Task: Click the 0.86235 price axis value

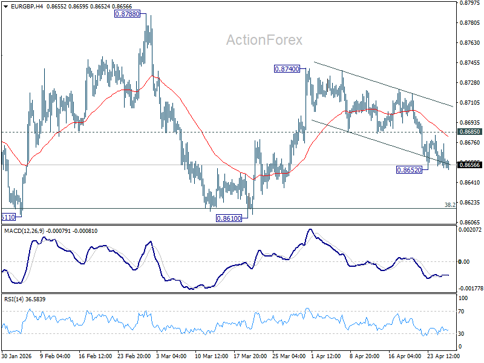Action: click(470, 203)
